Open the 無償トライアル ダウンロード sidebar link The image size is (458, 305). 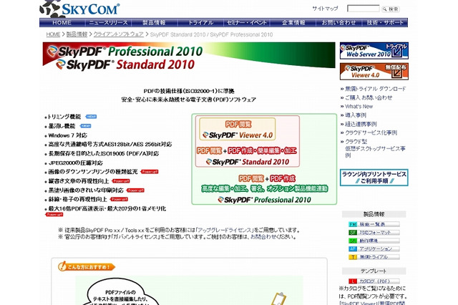click(375, 89)
